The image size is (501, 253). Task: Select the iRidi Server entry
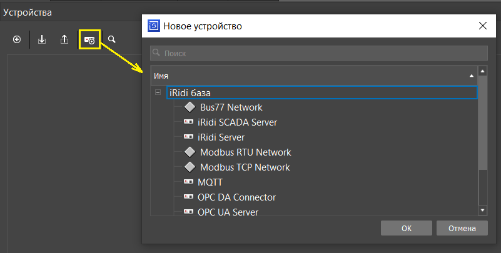coord(221,137)
